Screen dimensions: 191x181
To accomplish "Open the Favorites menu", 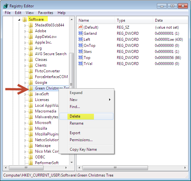I will click(46, 13).
